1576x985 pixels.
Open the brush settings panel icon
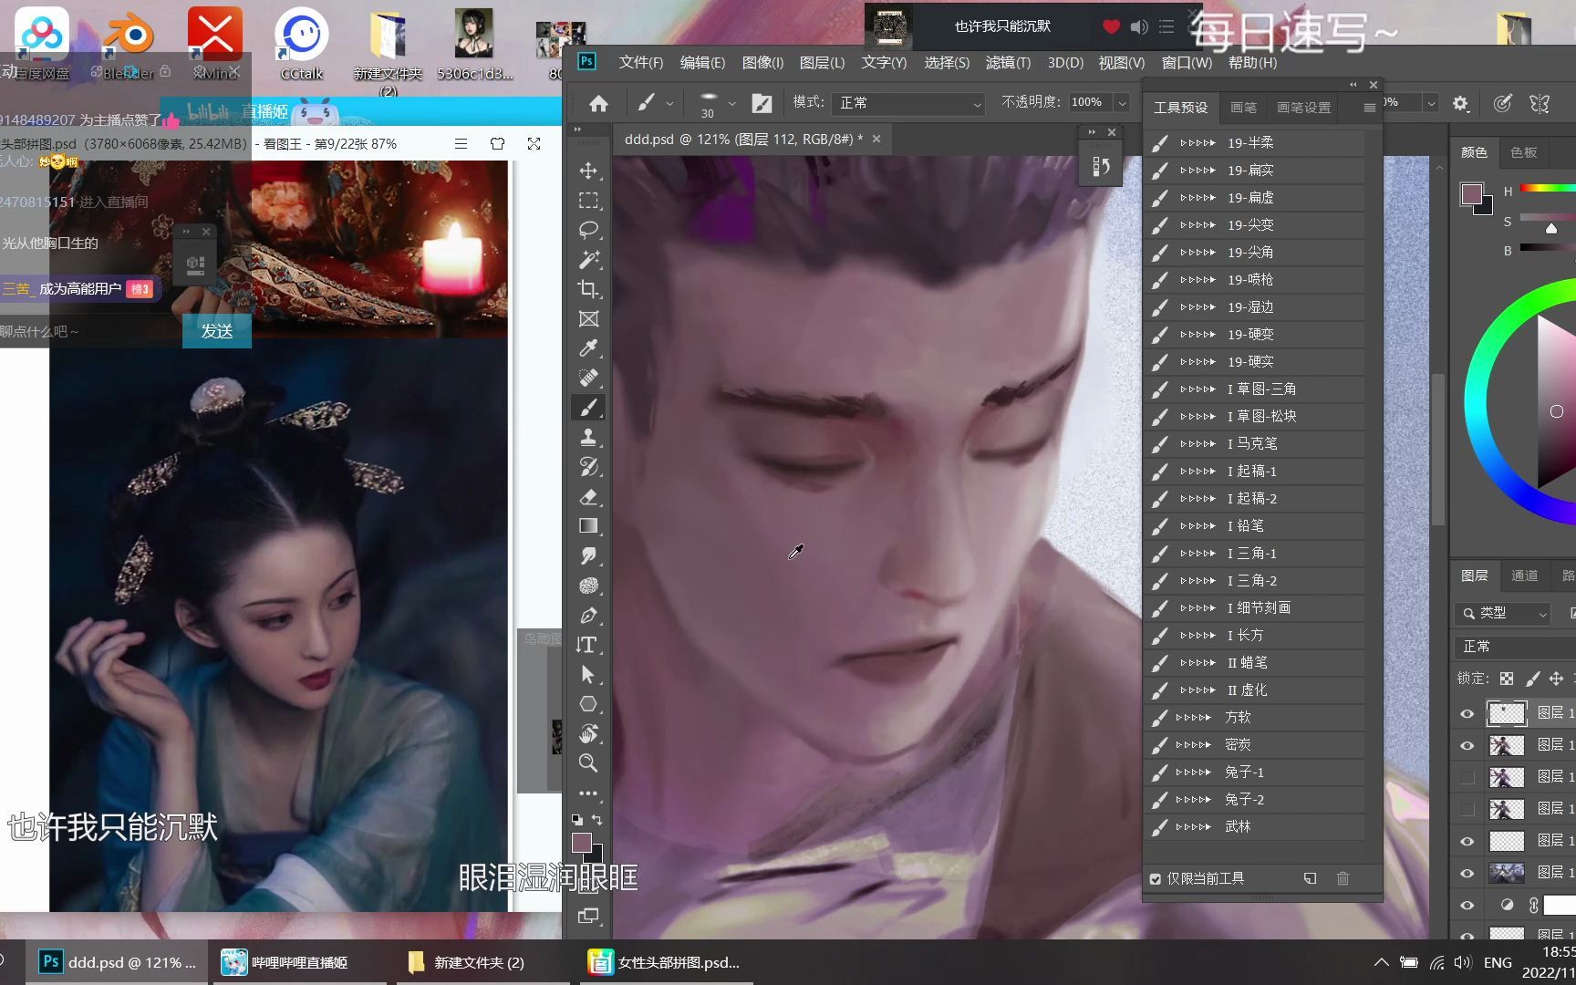point(762,103)
